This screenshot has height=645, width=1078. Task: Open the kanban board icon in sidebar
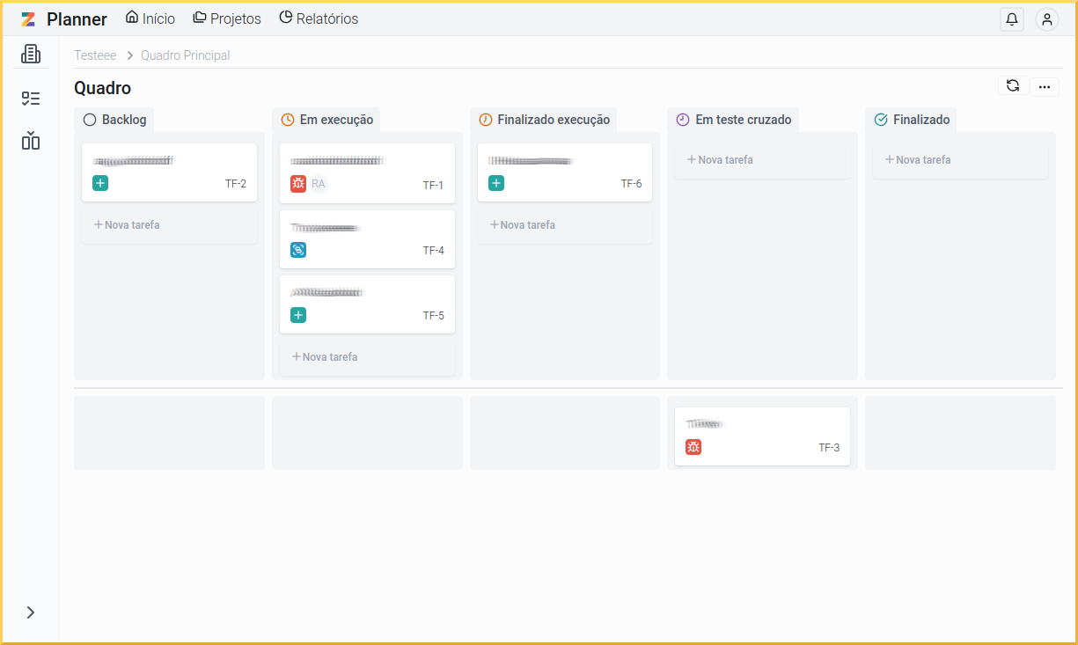point(31,141)
